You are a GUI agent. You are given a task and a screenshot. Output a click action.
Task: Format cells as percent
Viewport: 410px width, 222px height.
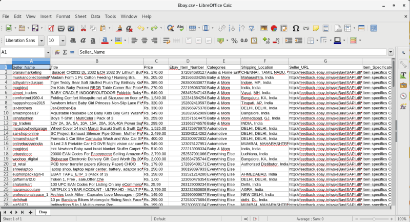click(234, 40)
